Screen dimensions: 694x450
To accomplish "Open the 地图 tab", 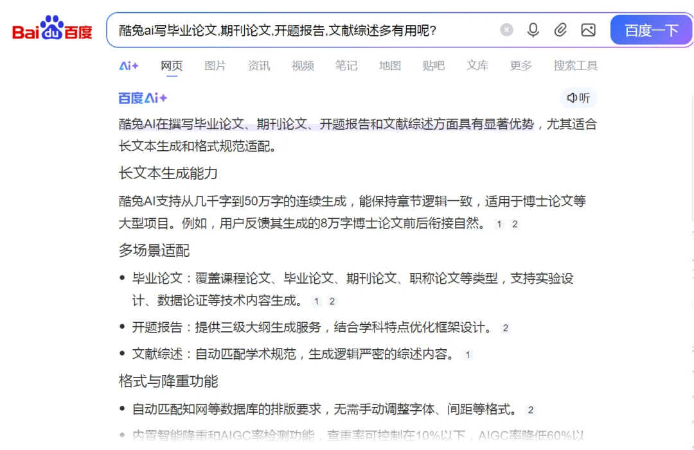I will pos(390,66).
